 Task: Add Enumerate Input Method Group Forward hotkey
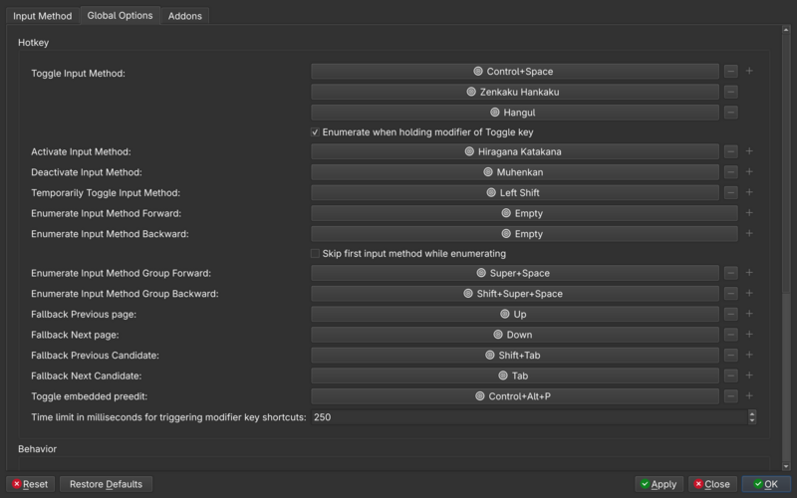[x=749, y=273]
